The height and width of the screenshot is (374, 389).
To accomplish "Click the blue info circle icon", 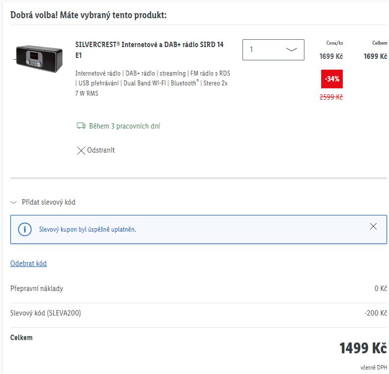I will coord(25,229).
